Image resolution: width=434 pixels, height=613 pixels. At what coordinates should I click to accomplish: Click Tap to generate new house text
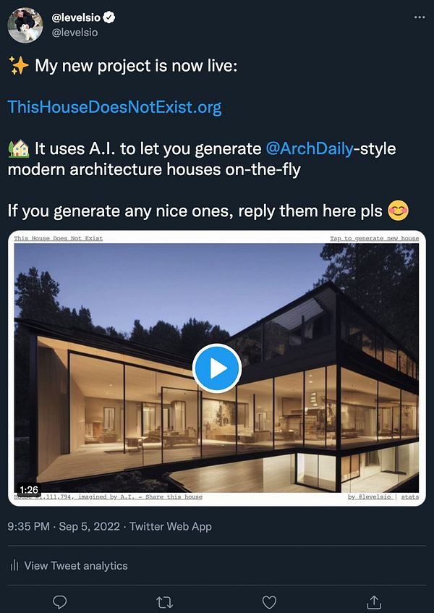(x=374, y=238)
